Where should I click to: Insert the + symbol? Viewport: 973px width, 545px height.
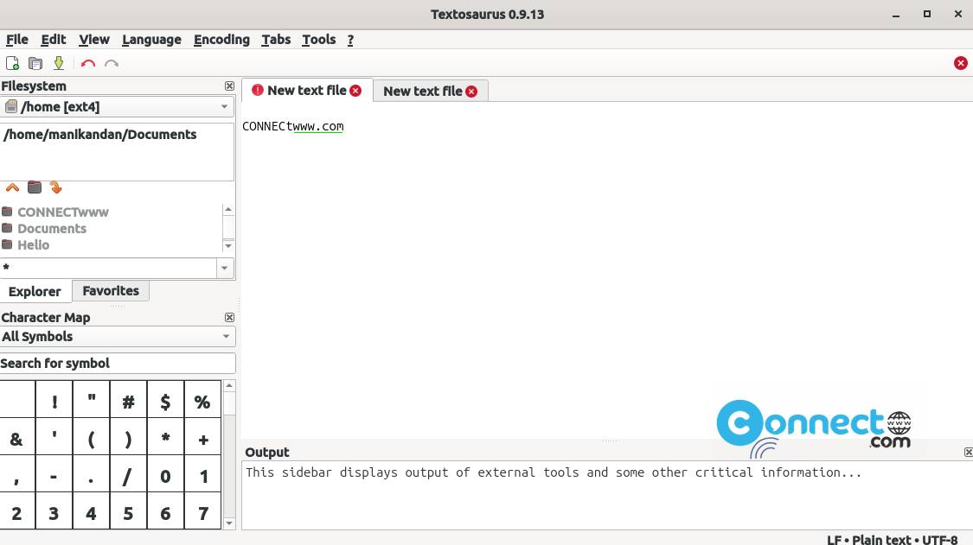click(x=202, y=437)
